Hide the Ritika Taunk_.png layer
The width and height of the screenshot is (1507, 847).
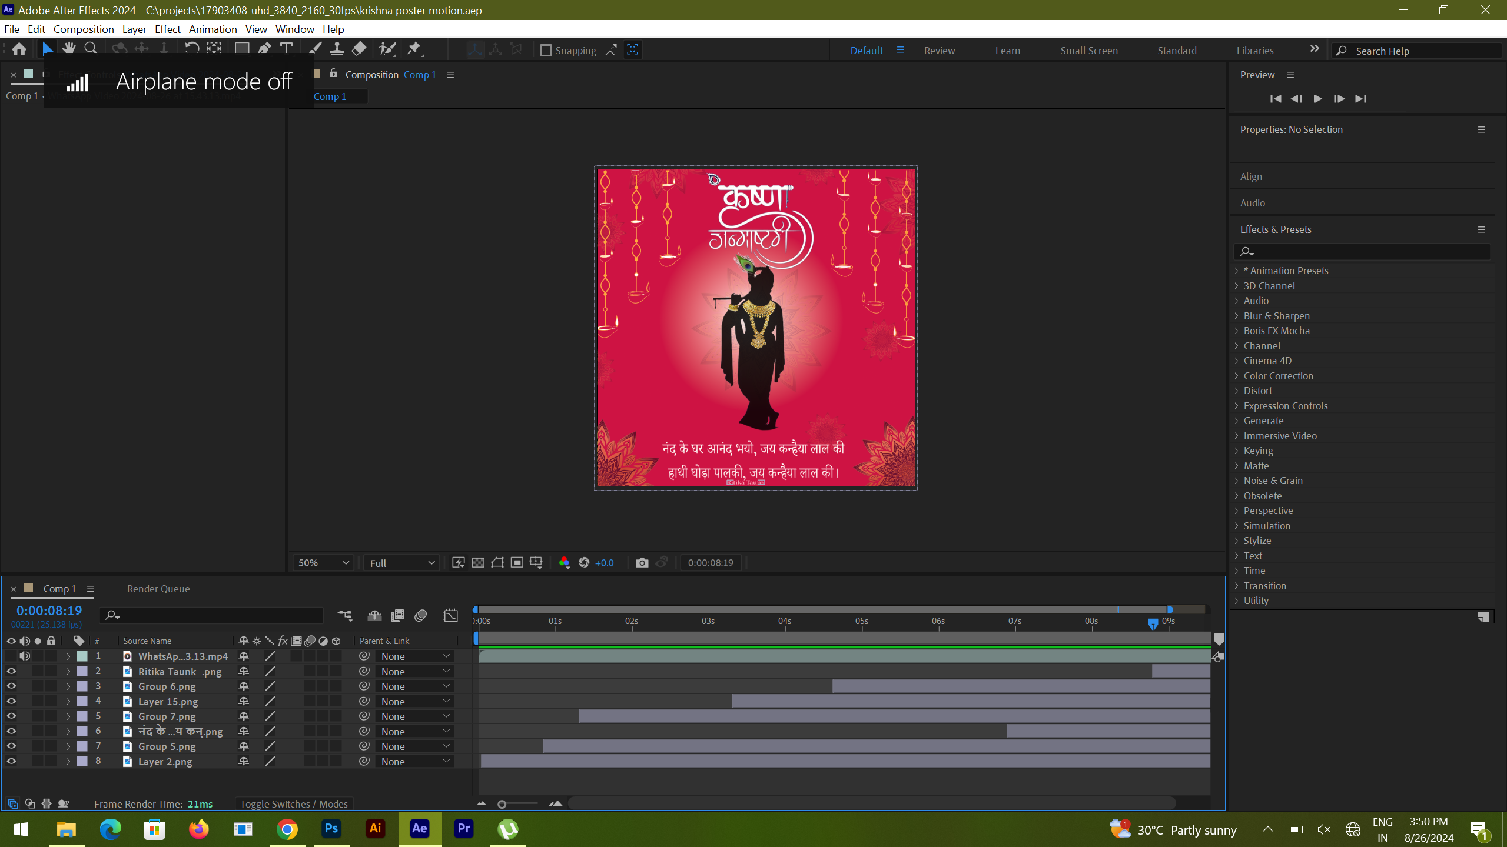11,671
